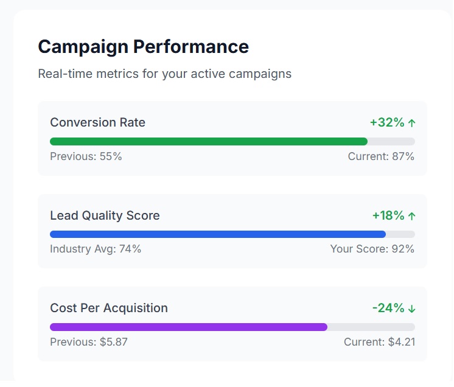
Task: Select the Lead Quality Score label
Action: (105, 215)
